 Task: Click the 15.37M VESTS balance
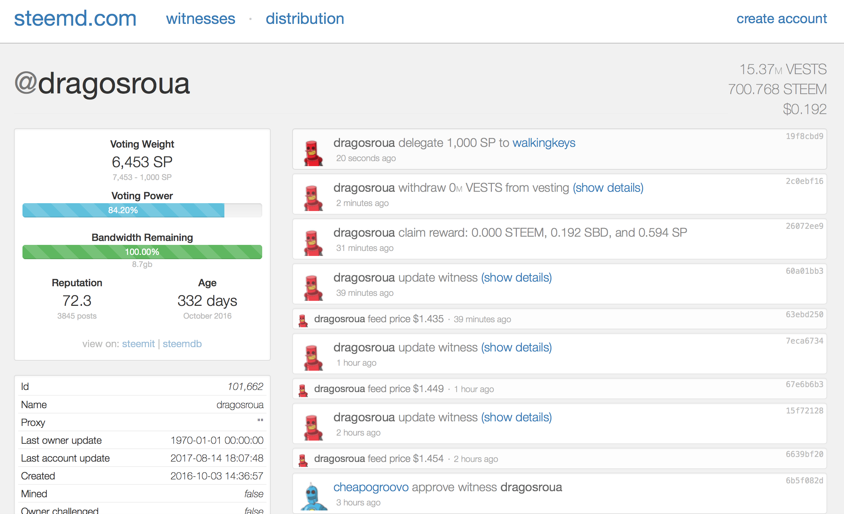[x=783, y=69]
